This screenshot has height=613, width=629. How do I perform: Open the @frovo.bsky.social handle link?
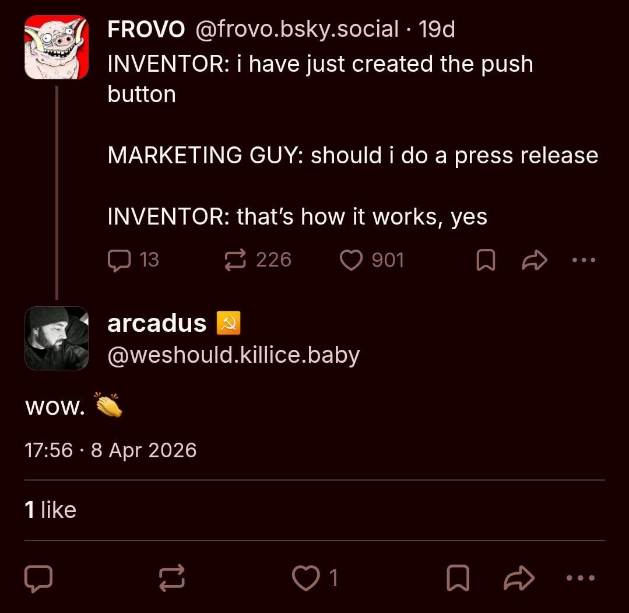coord(296,29)
